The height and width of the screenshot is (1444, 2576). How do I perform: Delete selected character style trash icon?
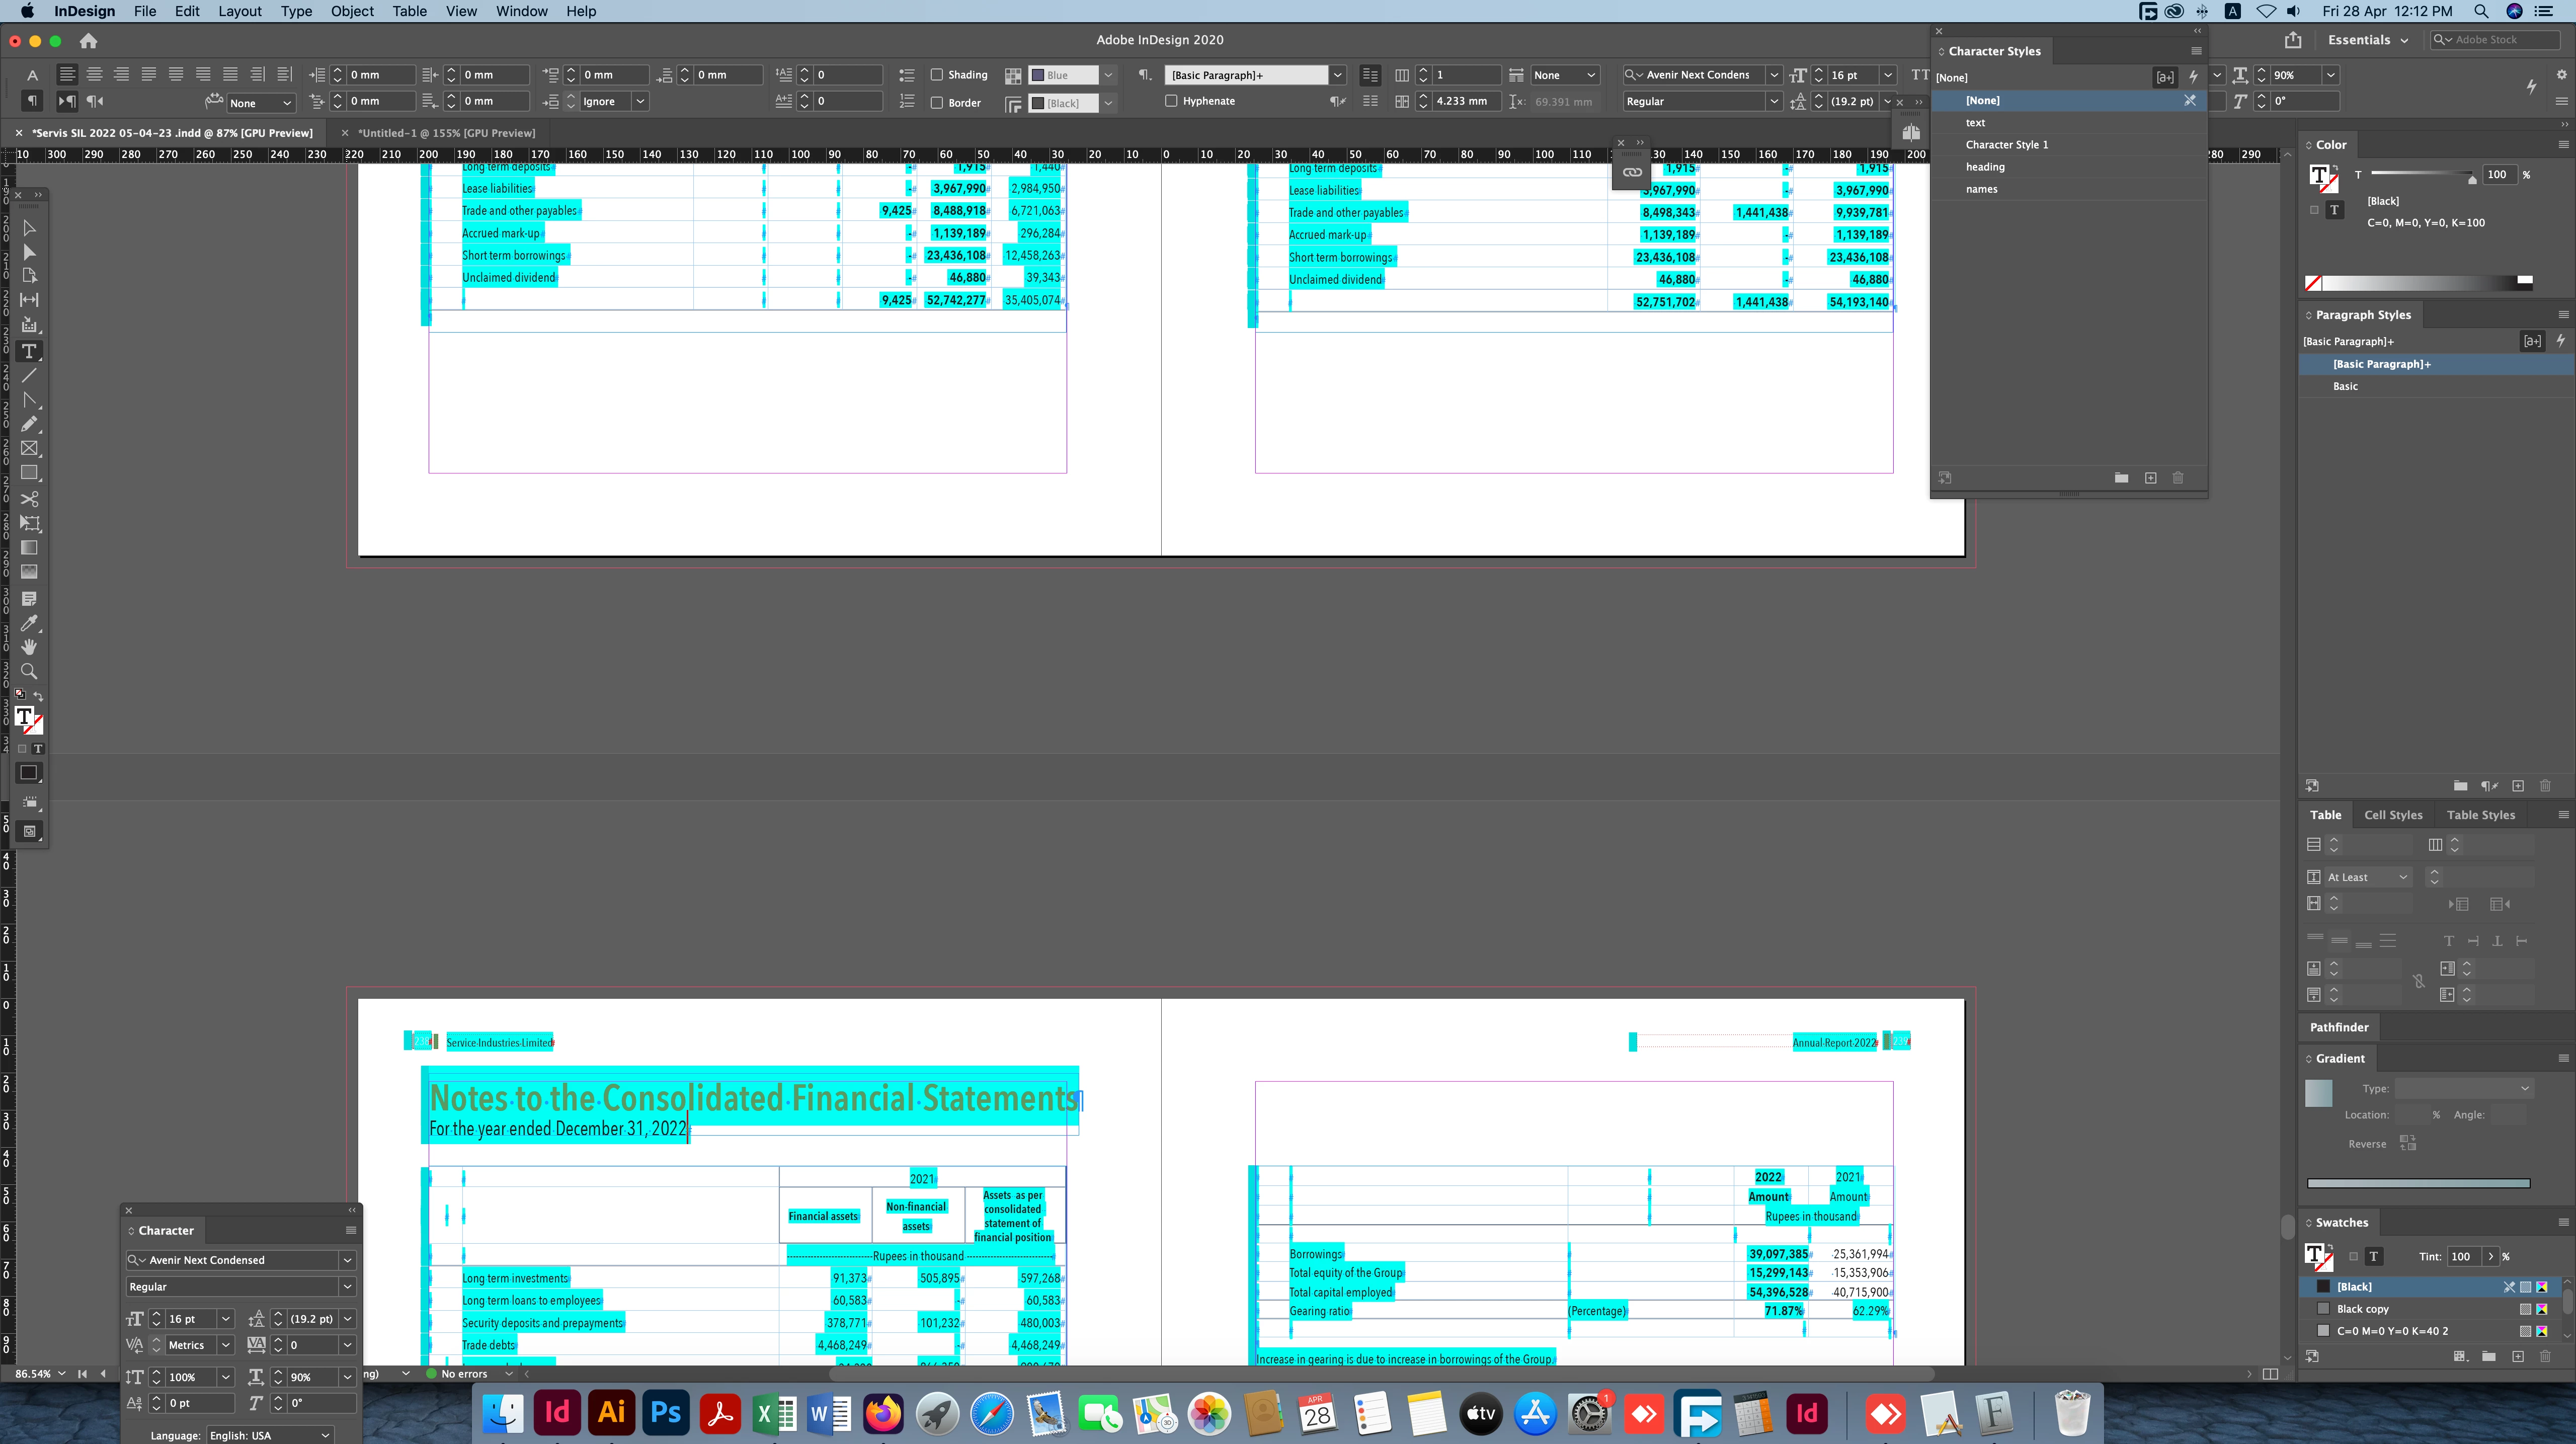(2178, 478)
